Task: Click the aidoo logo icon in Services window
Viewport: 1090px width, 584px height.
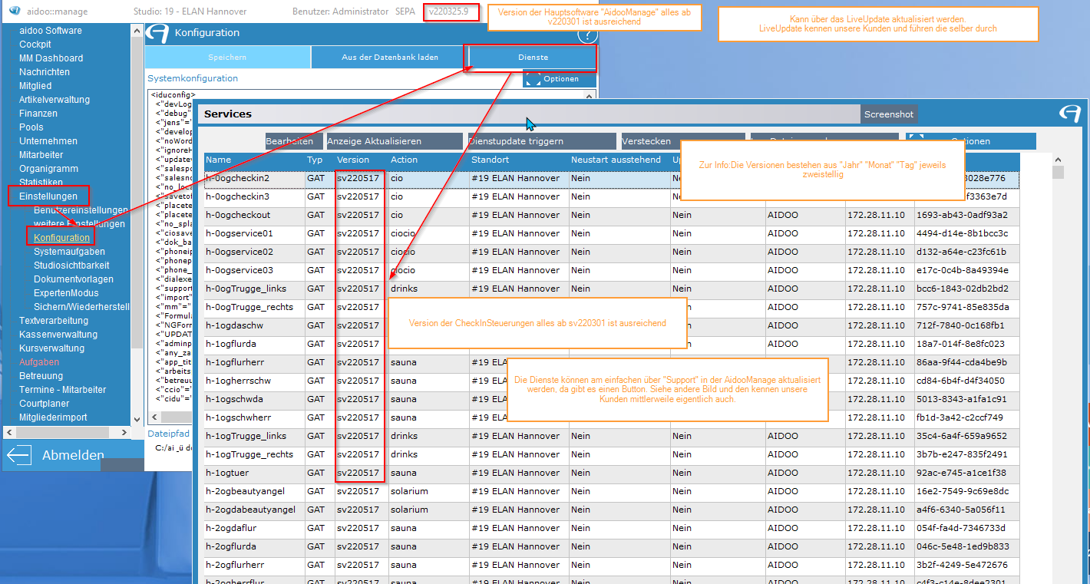Action: pyautogui.click(x=1069, y=114)
